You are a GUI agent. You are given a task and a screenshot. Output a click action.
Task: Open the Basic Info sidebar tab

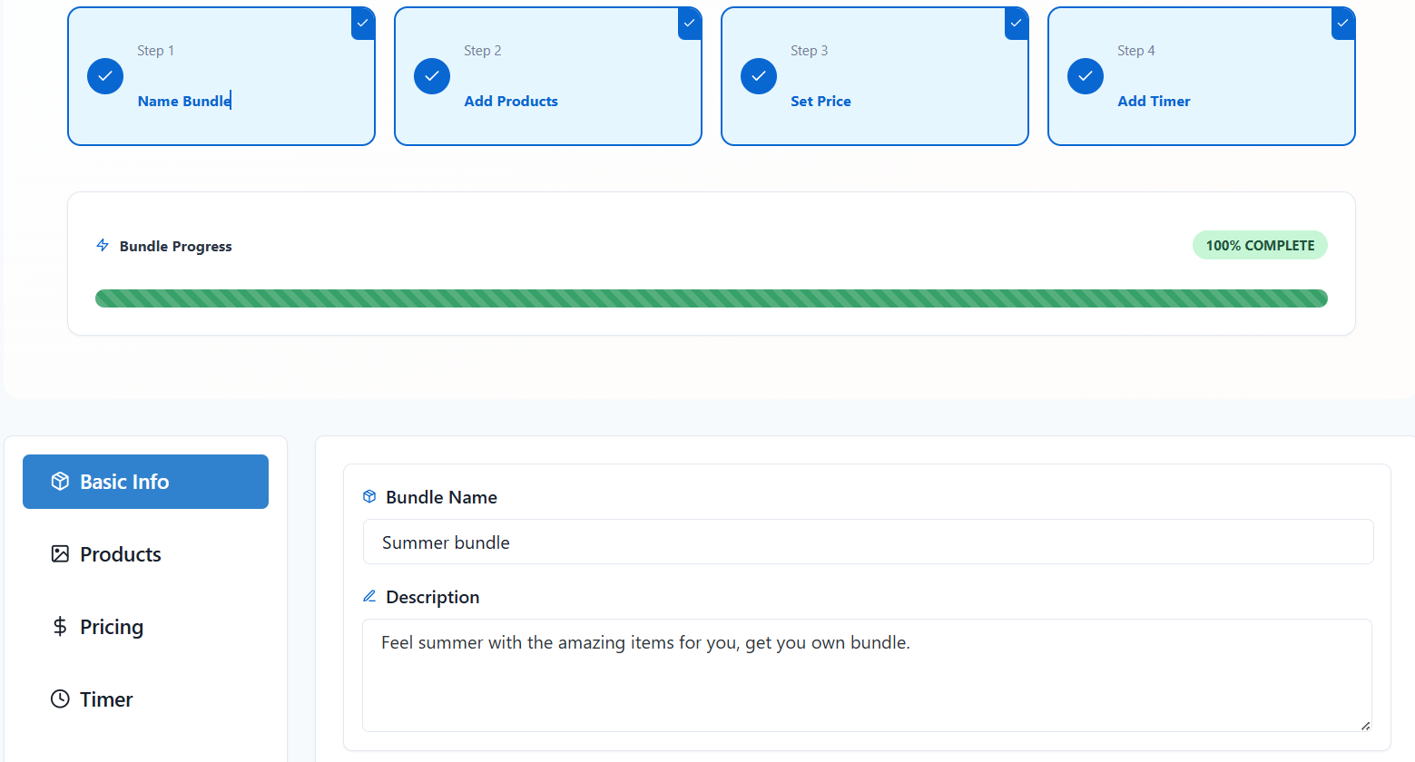coord(145,482)
